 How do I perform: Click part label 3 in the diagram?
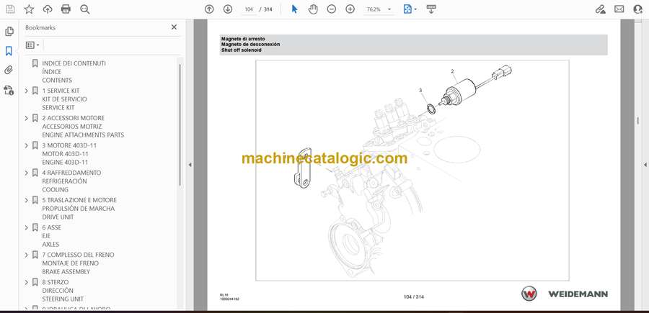(x=420, y=90)
